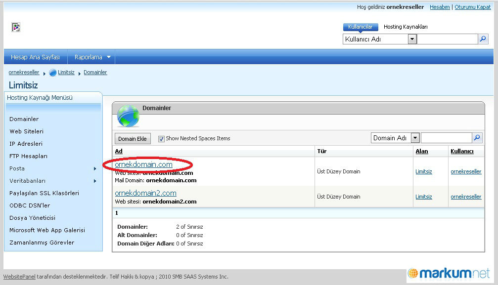The image size is (498, 285).
Task: Sort by the Ad column header
Action: [x=119, y=151]
